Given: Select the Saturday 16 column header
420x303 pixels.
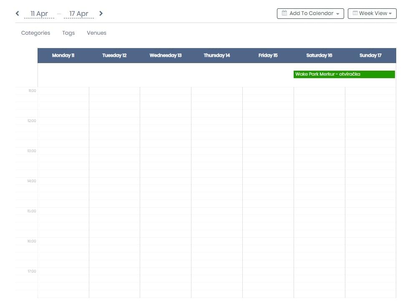Looking at the screenshot, I should (319, 55).
